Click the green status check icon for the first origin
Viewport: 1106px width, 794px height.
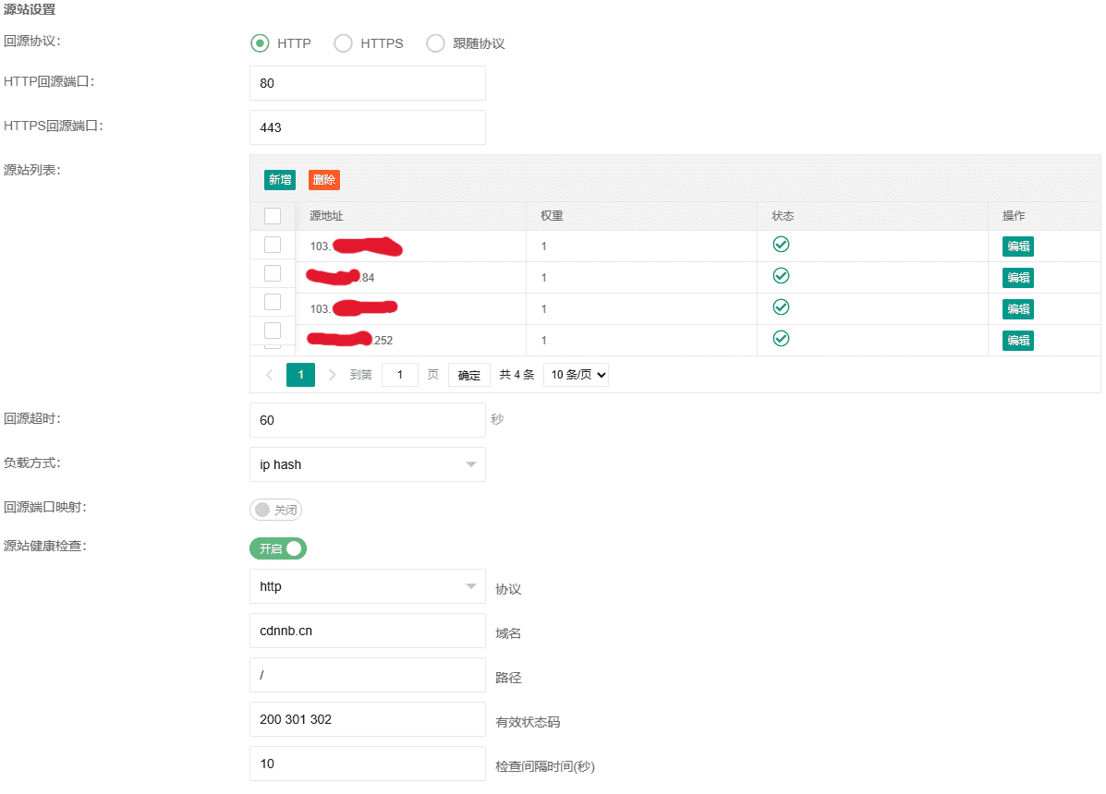[x=781, y=244]
